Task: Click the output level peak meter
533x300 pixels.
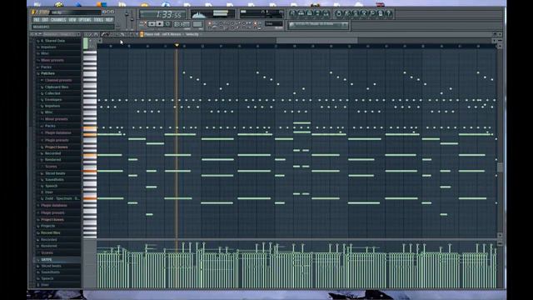Action: coord(220,14)
